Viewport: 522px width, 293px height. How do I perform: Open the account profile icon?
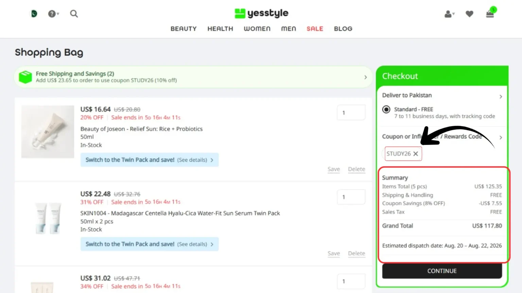point(449,14)
